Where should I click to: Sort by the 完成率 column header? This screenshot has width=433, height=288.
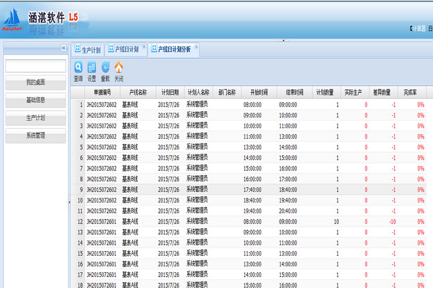(x=410, y=92)
